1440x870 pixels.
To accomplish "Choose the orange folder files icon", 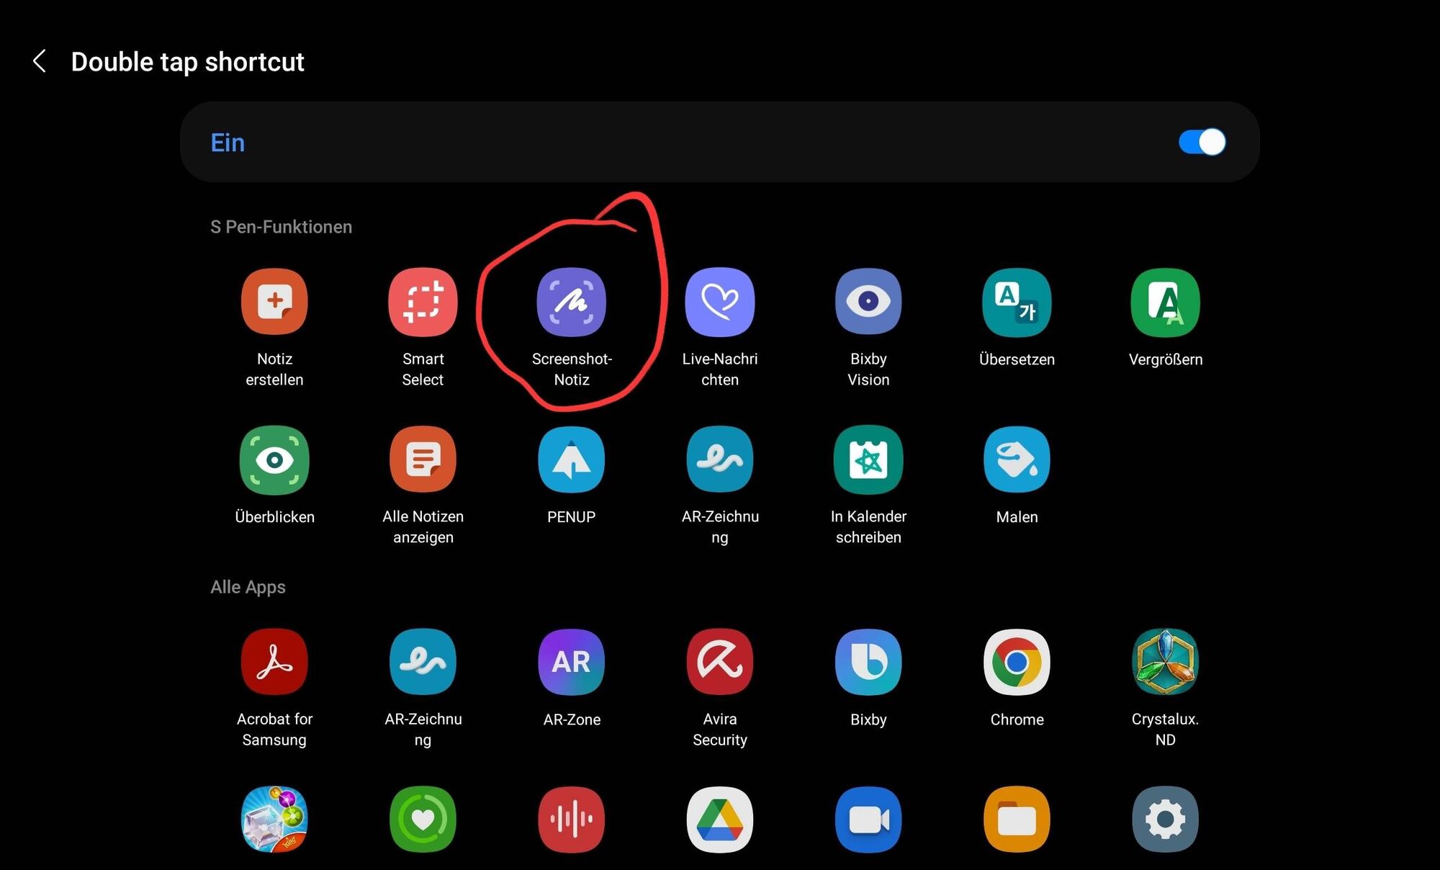I will (1017, 820).
